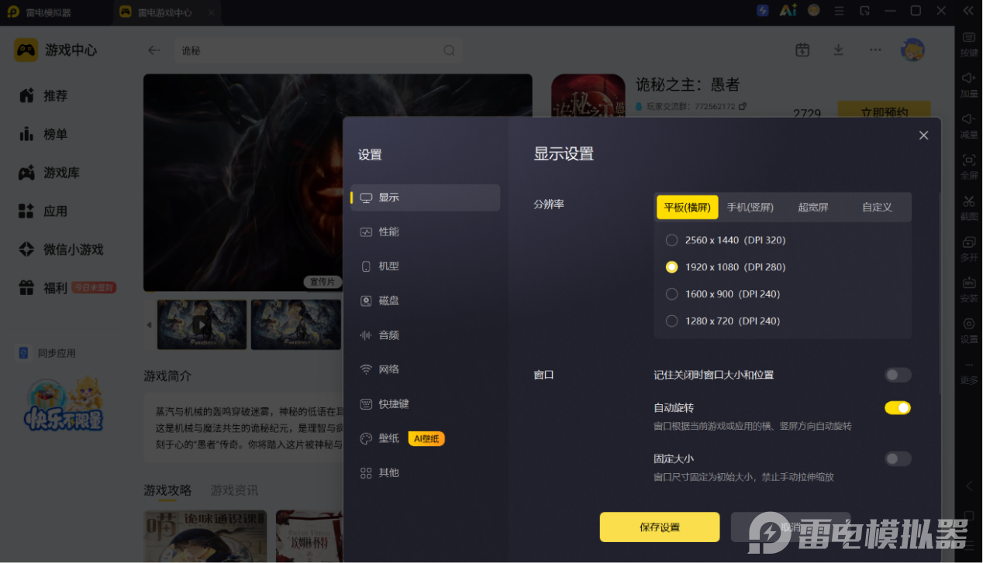Open the downloads arrow icon
Viewport: 983px width, 563px height.
tap(838, 50)
